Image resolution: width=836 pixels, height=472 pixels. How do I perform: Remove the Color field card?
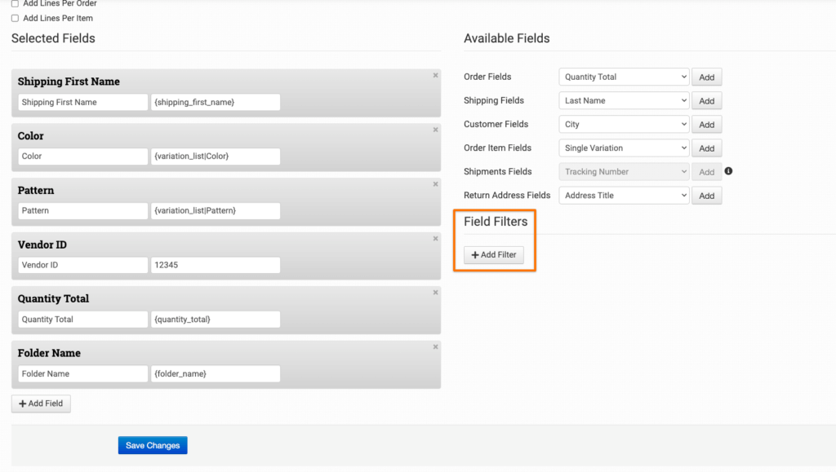pos(435,130)
